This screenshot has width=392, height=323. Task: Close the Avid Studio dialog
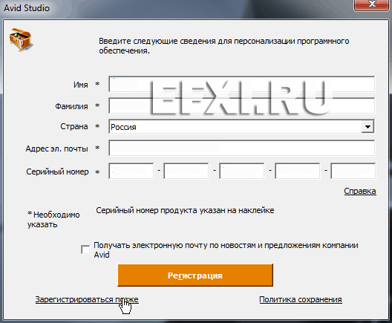pyautogui.click(x=372, y=4)
